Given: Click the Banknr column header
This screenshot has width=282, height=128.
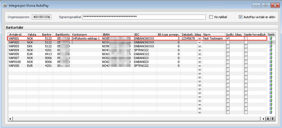Looking at the screenshot, I should 46,34.
